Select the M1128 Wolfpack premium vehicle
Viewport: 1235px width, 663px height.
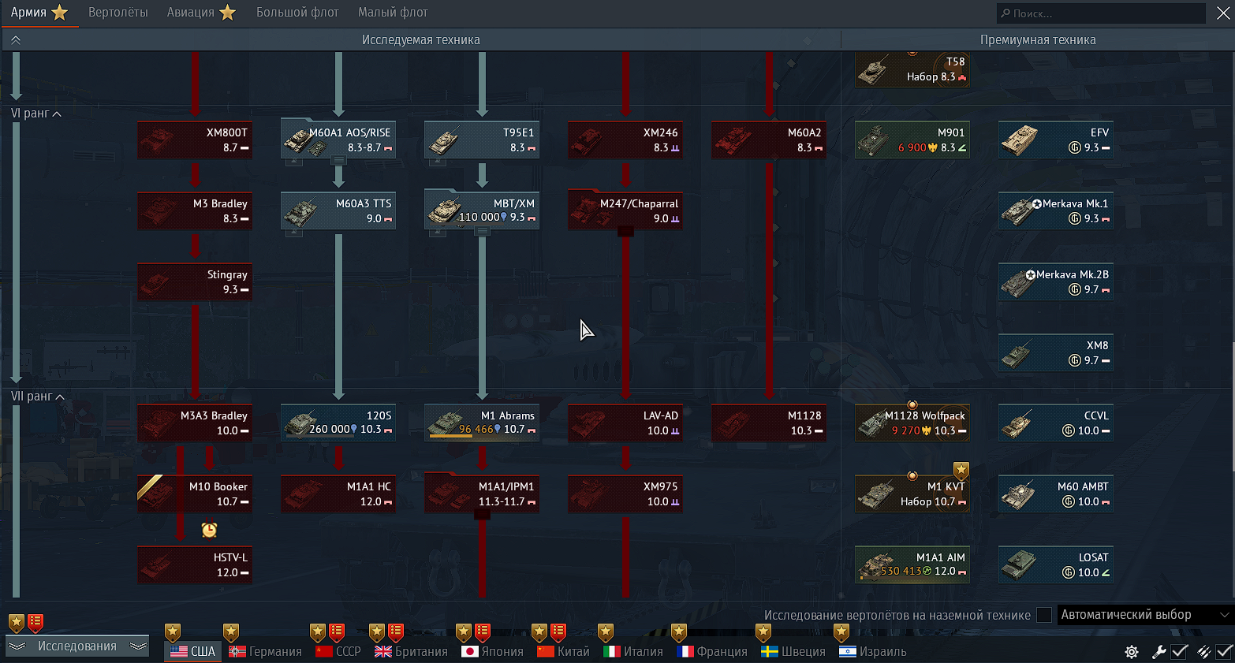pyautogui.click(x=912, y=423)
